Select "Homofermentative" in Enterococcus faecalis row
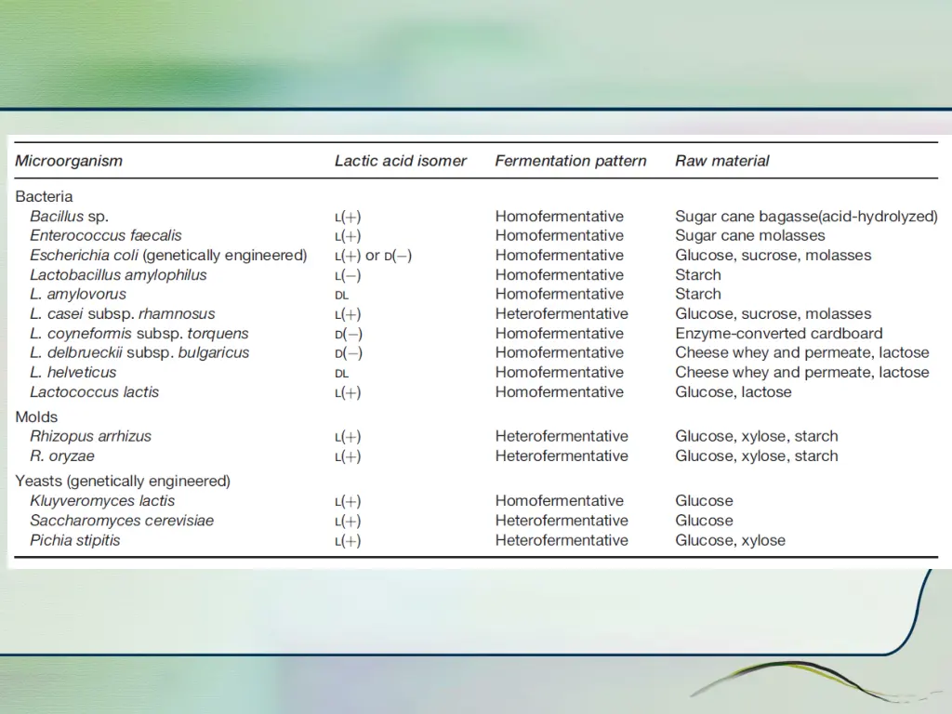Image resolution: width=952 pixels, height=714 pixels. click(x=559, y=235)
